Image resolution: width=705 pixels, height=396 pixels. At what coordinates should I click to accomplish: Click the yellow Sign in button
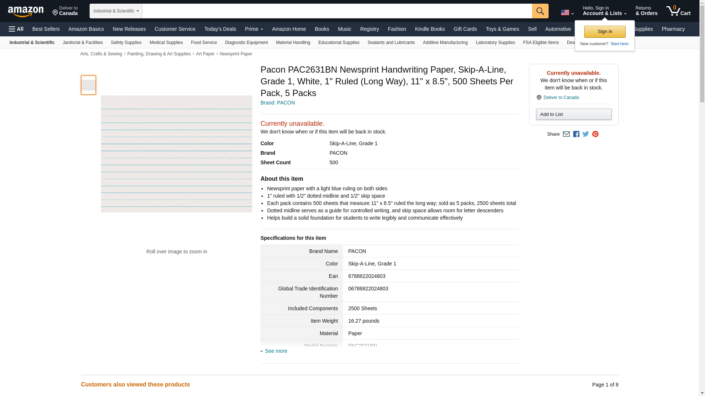click(604, 32)
